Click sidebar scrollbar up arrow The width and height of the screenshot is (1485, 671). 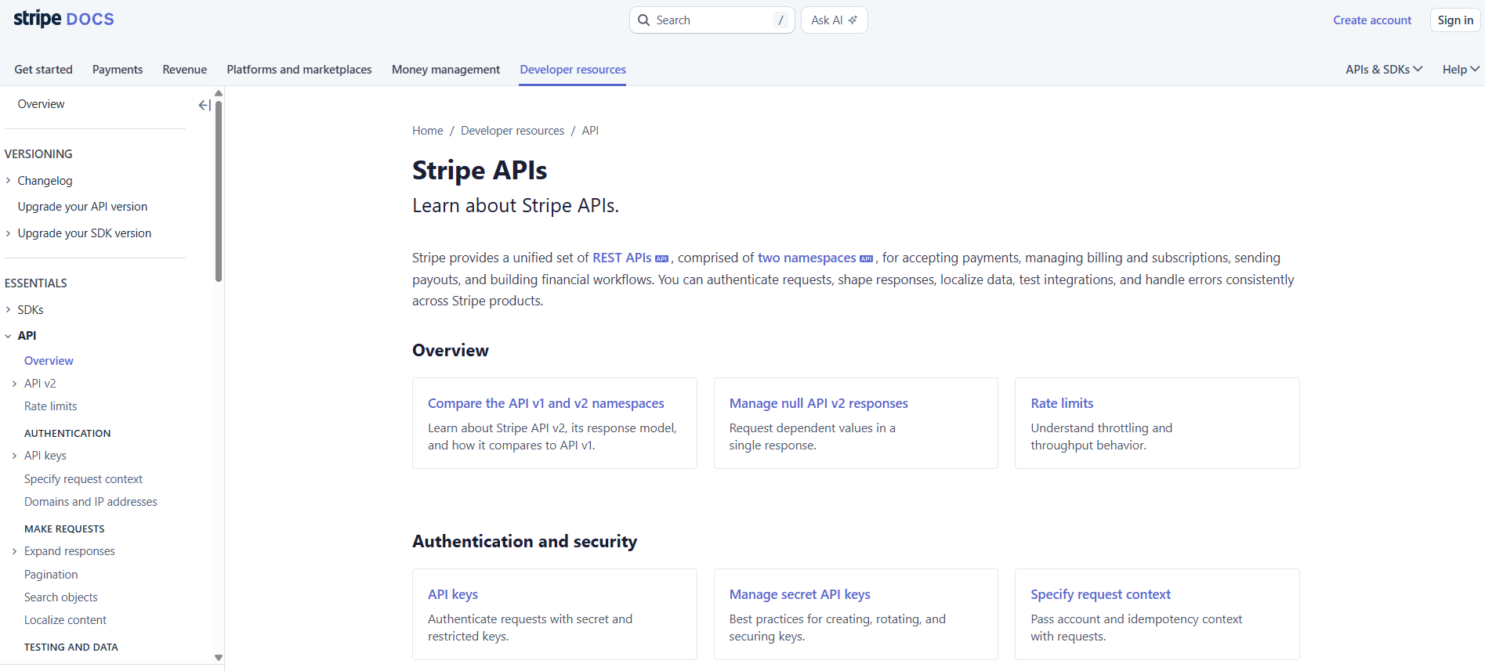tap(219, 93)
